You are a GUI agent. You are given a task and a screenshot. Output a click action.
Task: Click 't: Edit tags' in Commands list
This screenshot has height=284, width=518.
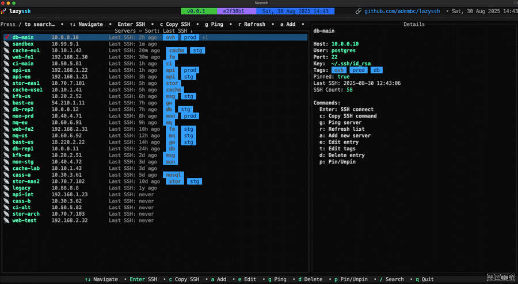tap(337, 149)
